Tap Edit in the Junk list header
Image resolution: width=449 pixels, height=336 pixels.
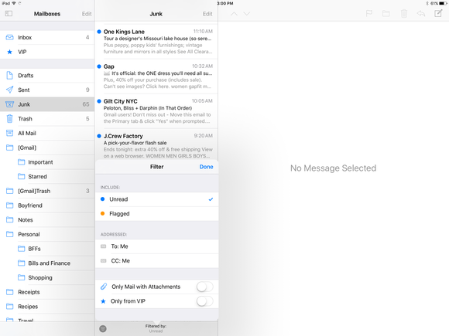(207, 14)
